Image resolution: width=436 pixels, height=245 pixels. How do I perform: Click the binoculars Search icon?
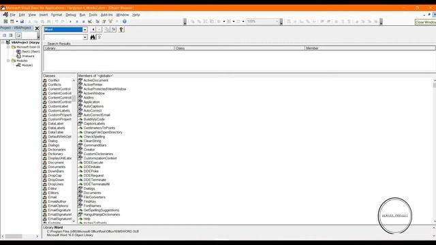coord(93,37)
